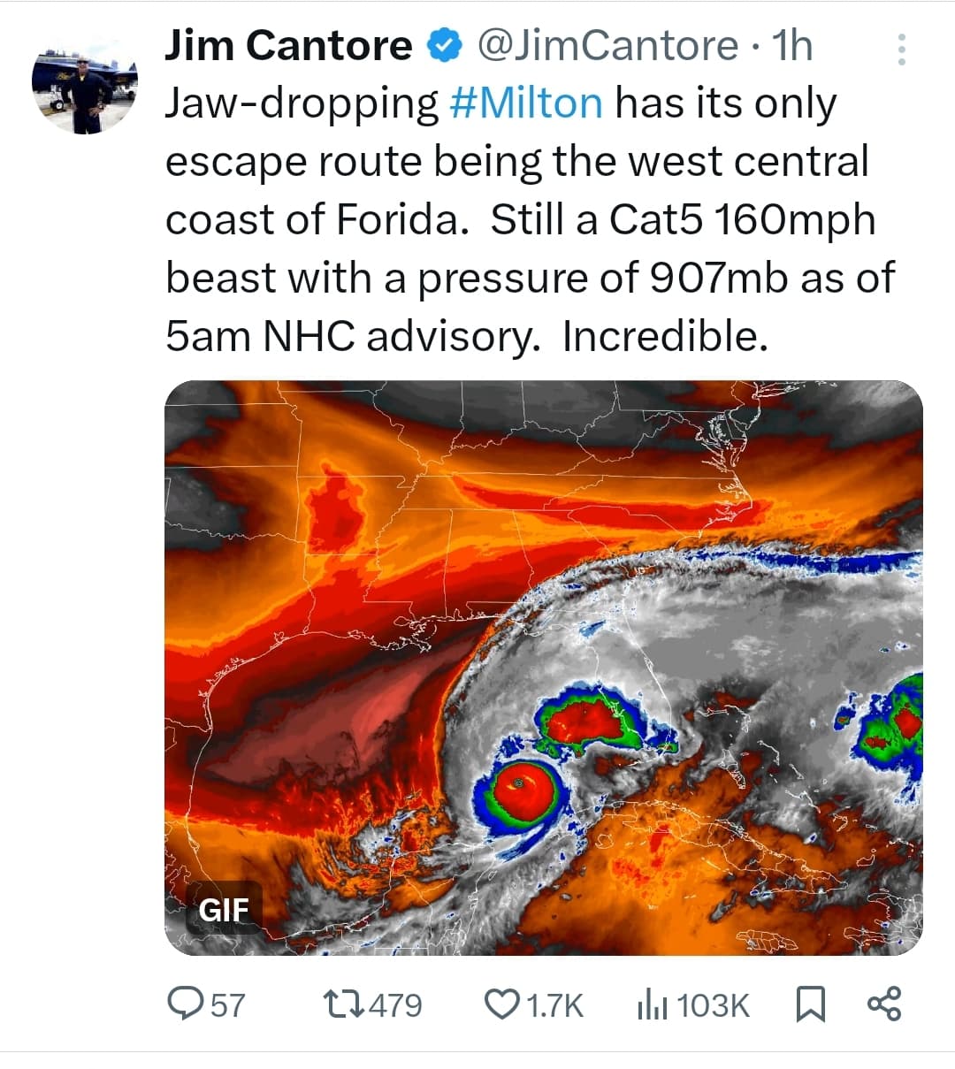The width and height of the screenshot is (955, 1069).
Task: Click the GIF label badge
Action: click(224, 909)
